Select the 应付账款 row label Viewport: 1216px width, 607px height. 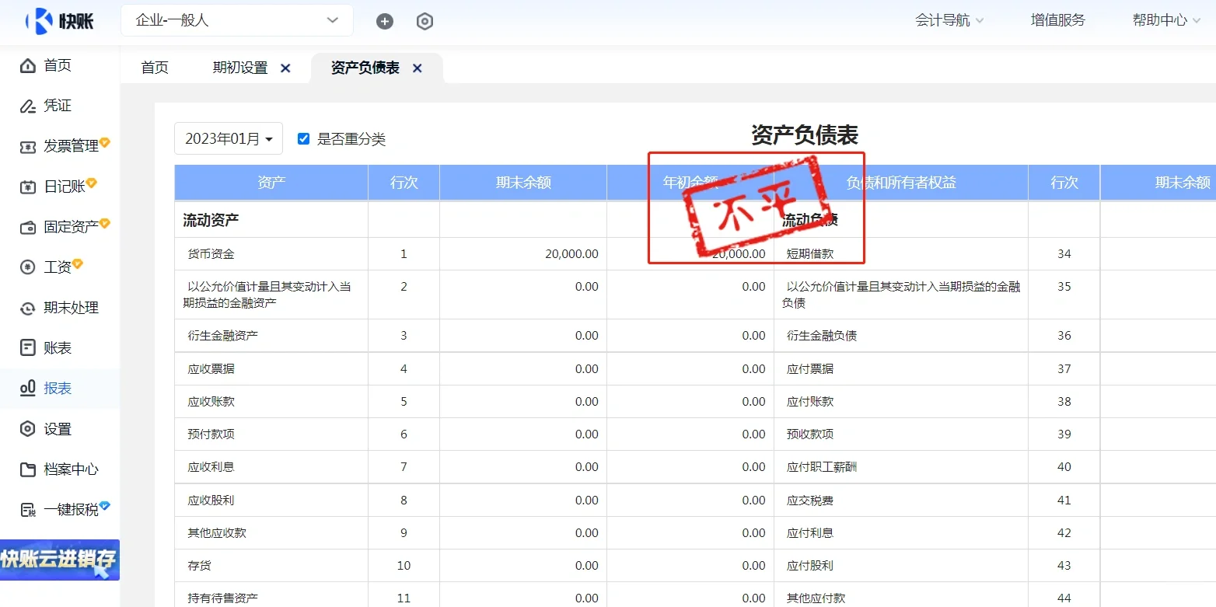810,402
